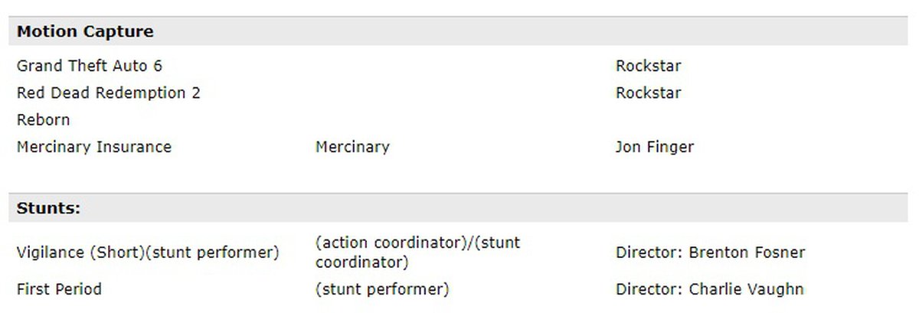Select the Reborn credit entry
This screenshot has width=919, height=313.
(x=44, y=119)
